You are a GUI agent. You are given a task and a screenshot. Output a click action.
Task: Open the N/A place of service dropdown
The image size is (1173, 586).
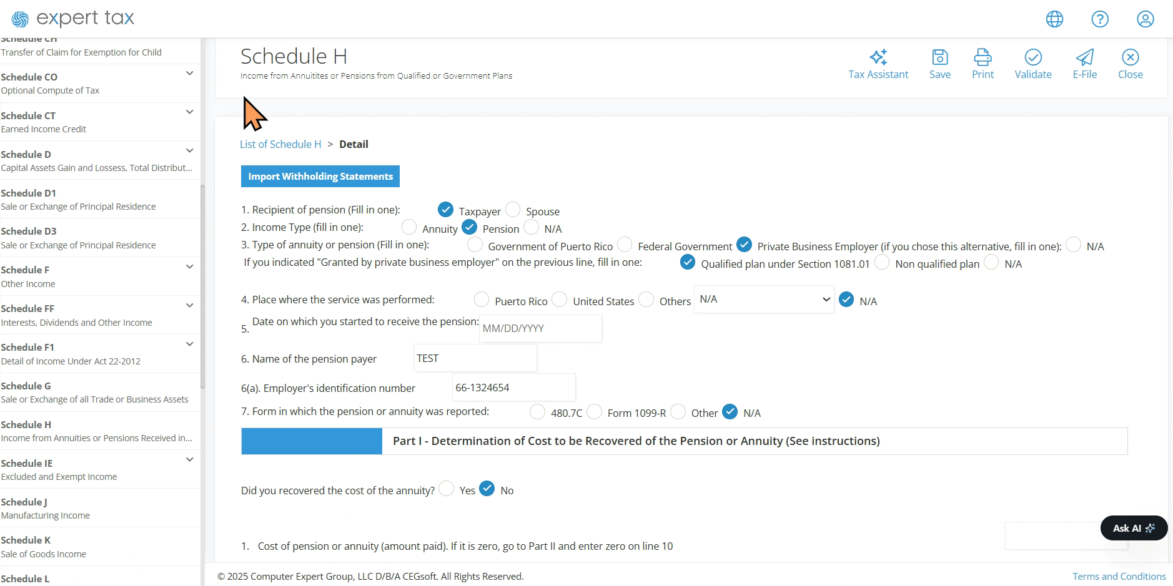(x=764, y=300)
